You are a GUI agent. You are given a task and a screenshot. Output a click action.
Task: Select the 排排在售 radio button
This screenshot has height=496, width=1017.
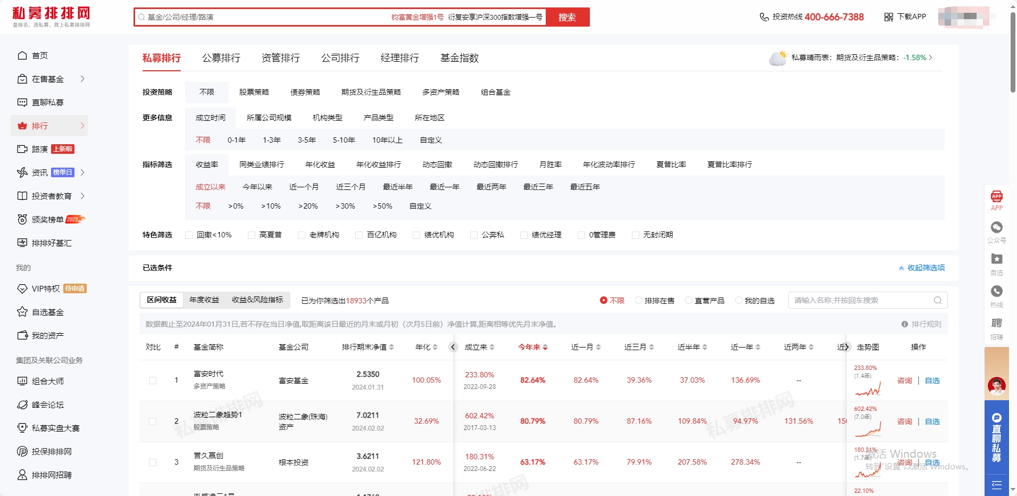pyautogui.click(x=639, y=300)
